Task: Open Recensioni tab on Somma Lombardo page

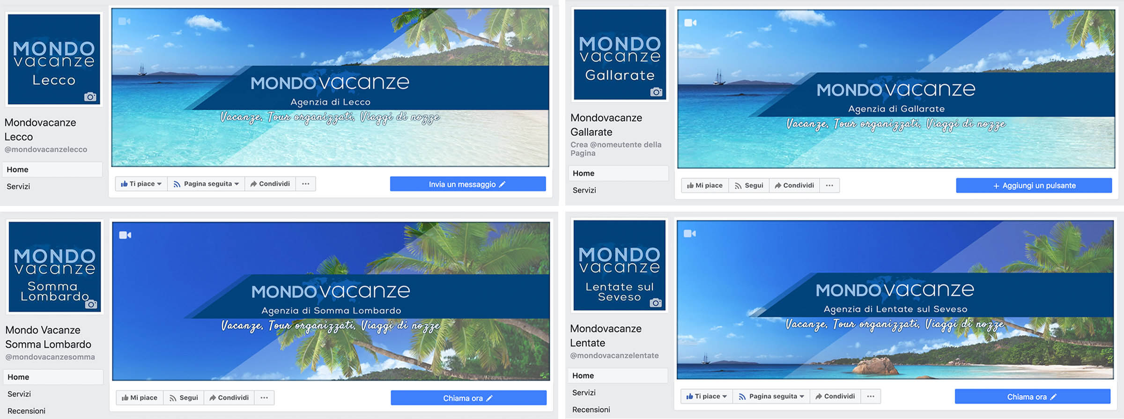Action: (x=27, y=411)
